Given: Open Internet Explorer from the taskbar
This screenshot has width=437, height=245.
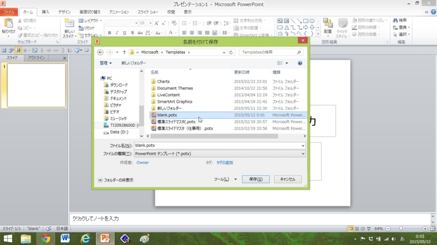Looking at the screenshot, I should [x=85, y=238].
